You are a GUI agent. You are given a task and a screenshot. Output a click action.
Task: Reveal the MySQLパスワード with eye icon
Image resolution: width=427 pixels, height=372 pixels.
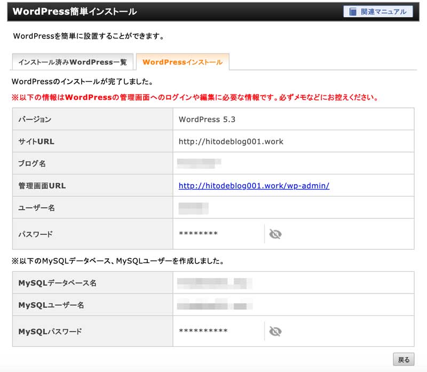pyautogui.click(x=275, y=331)
